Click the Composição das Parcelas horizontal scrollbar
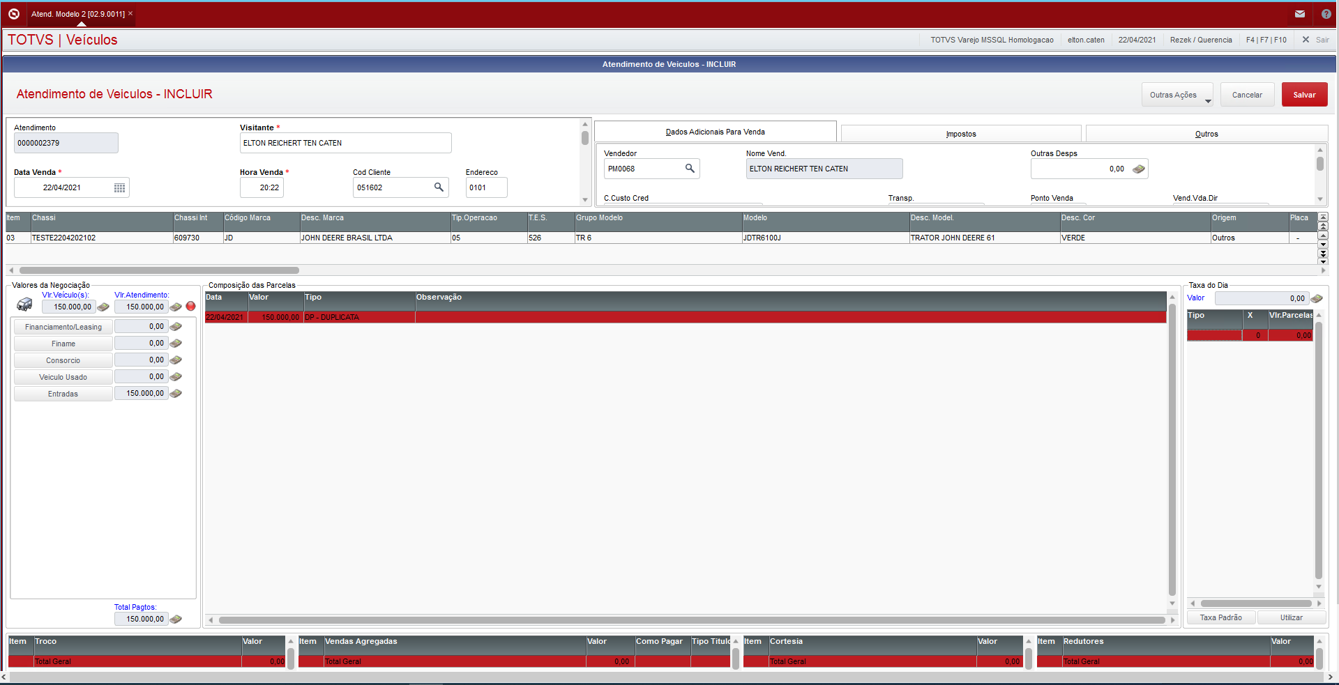The width and height of the screenshot is (1339, 685). coord(692,620)
